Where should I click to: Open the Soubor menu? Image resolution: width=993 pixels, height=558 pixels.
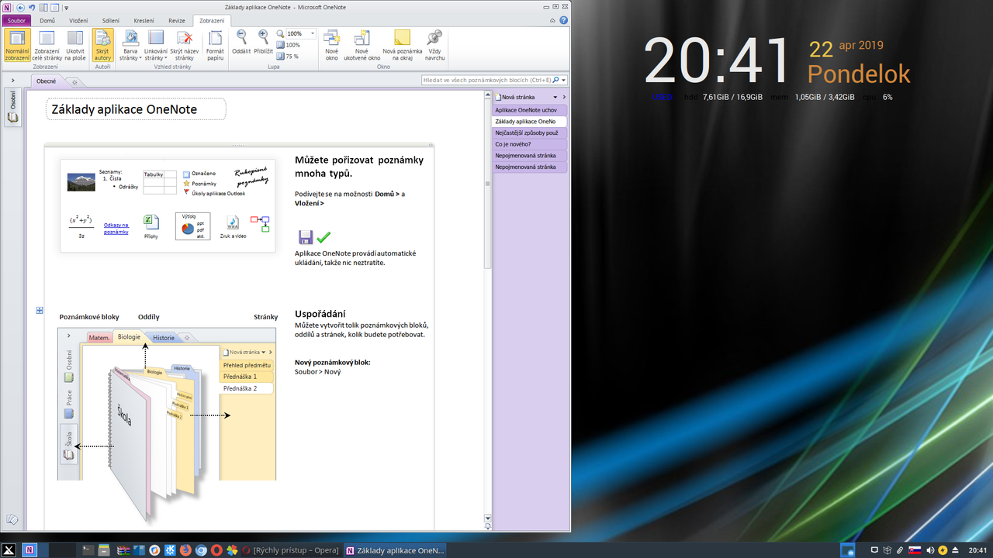[16, 21]
